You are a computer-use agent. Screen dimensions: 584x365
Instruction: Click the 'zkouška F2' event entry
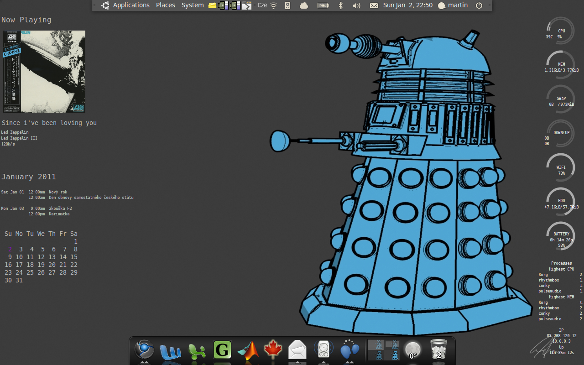point(60,209)
